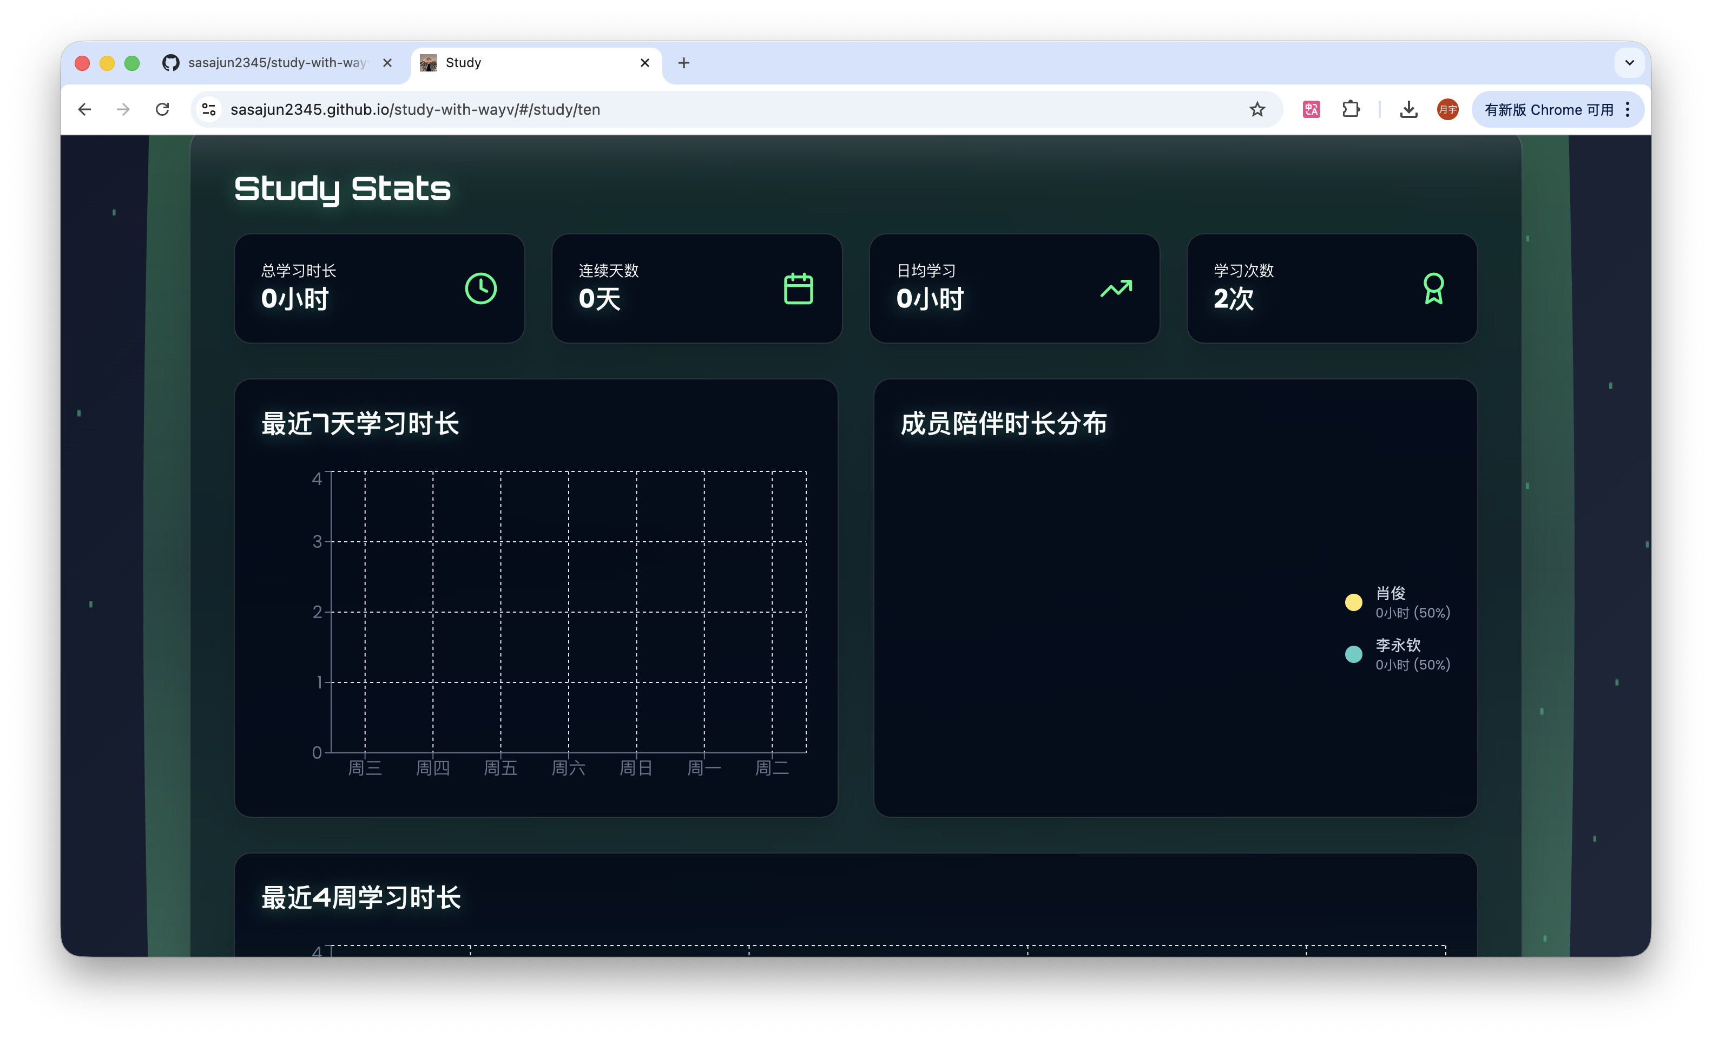Click the user profile avatar in toolbar
The height and width of the screenshot is (1037, 1712).
tap(1447, 109)
